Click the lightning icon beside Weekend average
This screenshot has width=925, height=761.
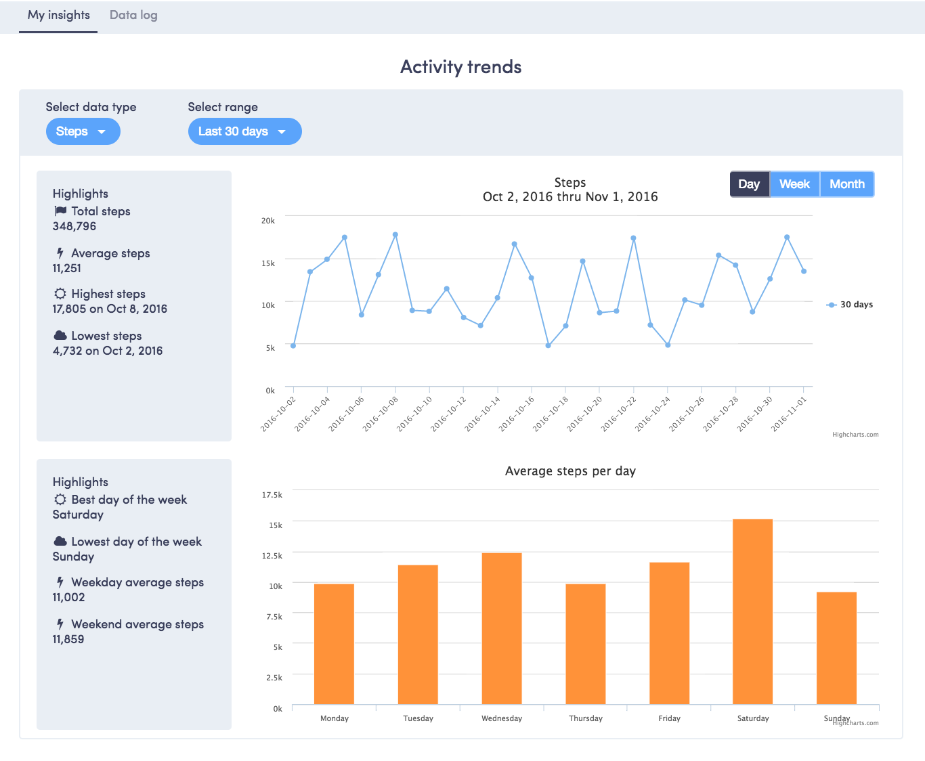(x=61, y=624)
